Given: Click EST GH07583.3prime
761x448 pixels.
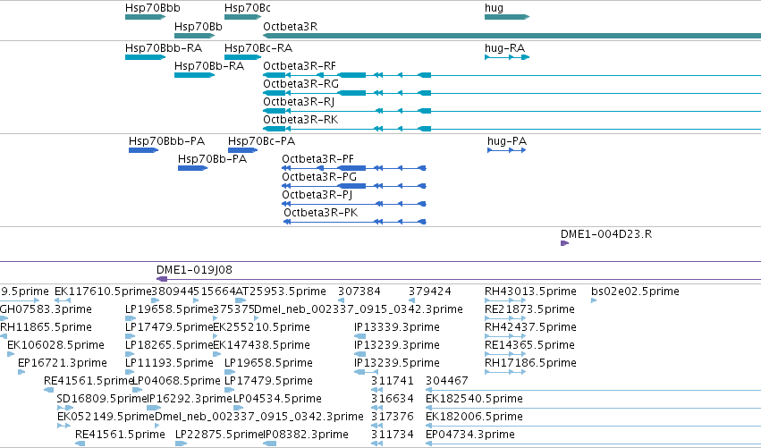Looking at the screenshot, I should click(46, 309).
